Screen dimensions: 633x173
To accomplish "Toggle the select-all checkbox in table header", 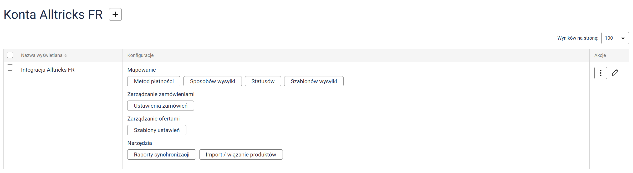I will 10,55.
